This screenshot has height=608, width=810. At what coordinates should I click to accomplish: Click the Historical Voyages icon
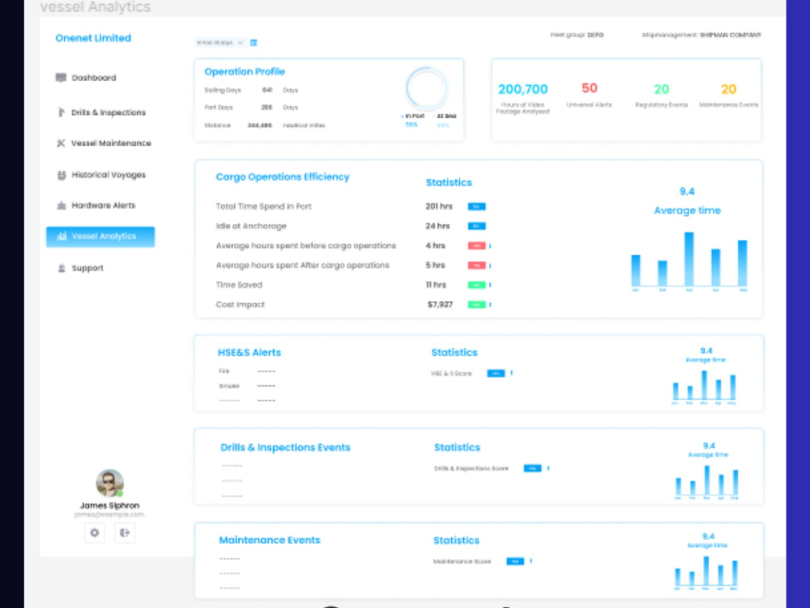coord(62,175)
